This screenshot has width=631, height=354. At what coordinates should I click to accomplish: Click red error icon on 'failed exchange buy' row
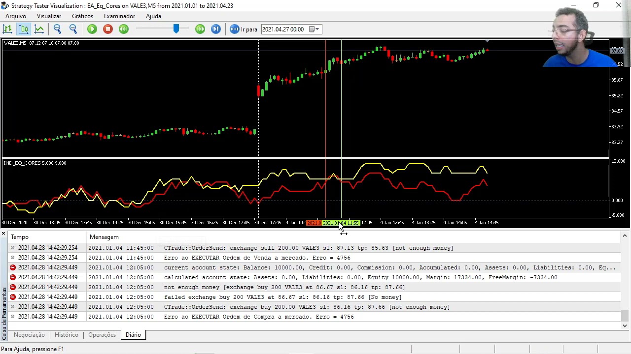click(13, 297)
